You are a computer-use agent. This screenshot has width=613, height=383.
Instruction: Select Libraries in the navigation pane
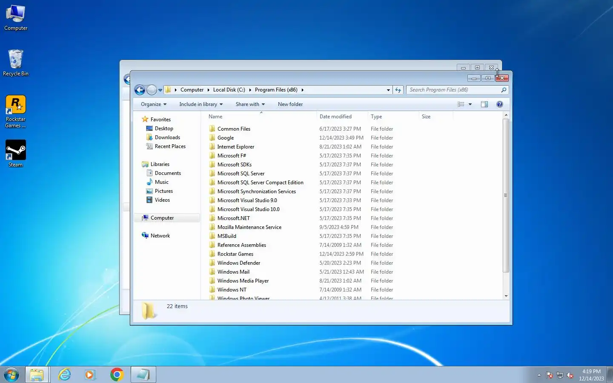point(160,164)
